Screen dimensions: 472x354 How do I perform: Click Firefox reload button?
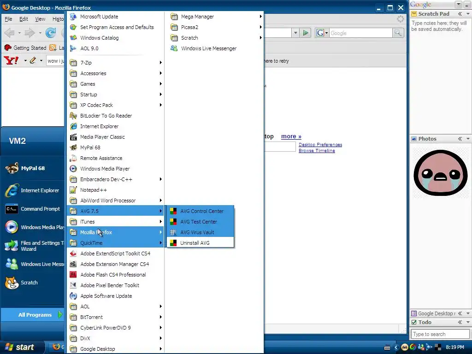(51, 33)
